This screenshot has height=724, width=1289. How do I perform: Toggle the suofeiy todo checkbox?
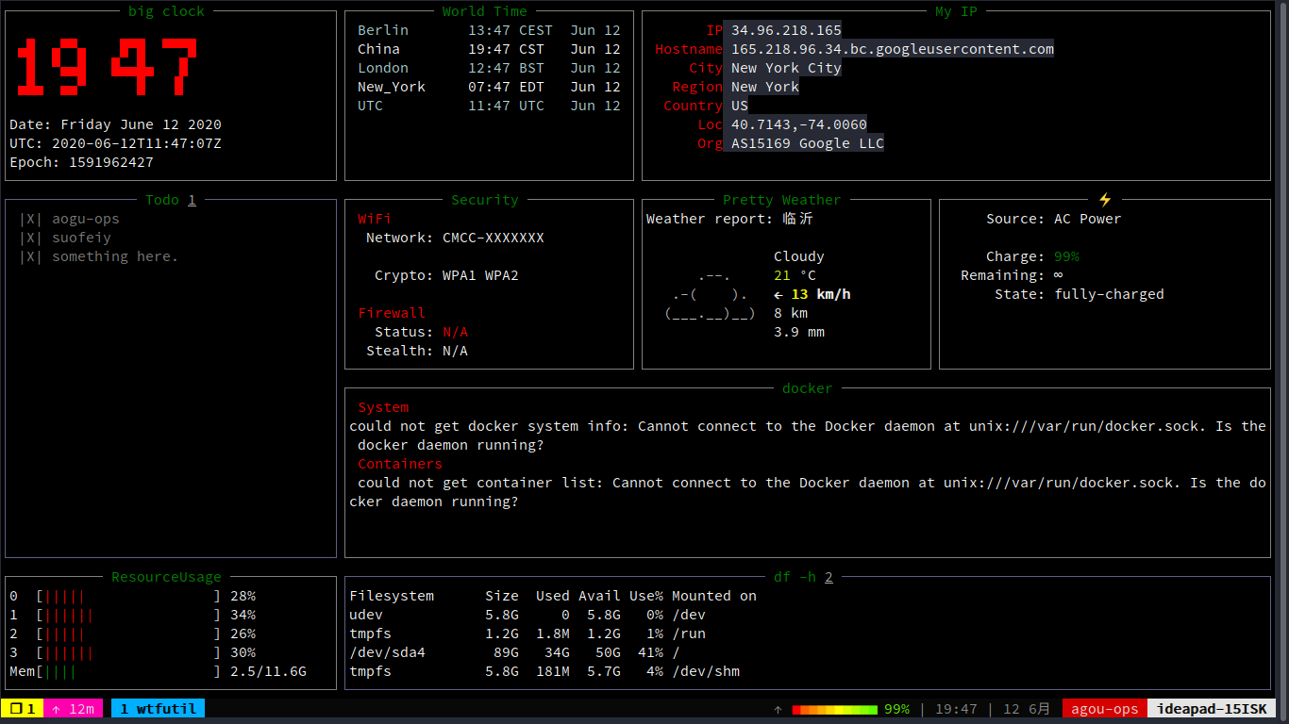(31, 238)
